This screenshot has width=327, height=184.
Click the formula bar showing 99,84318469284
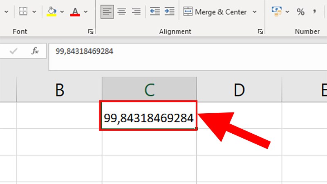[x=184, y=52]
